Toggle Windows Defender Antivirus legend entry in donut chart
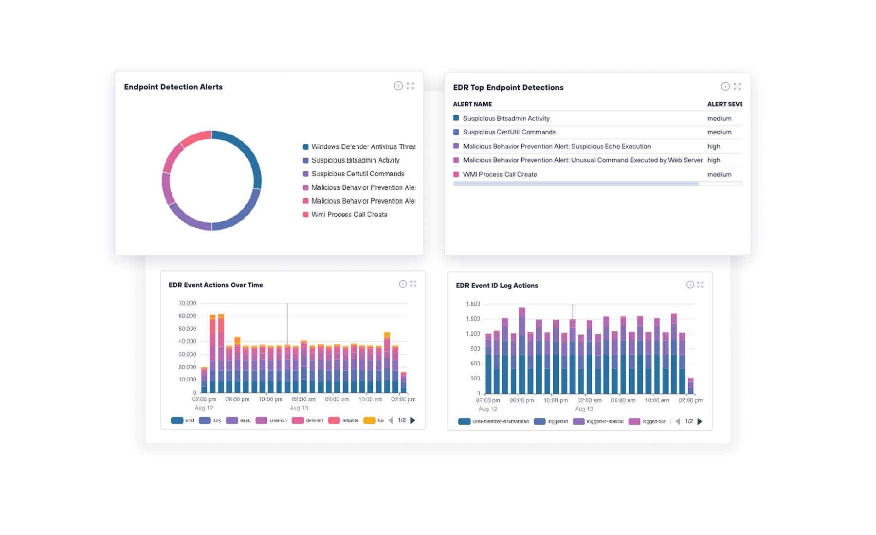 click(x=359, y=146)
